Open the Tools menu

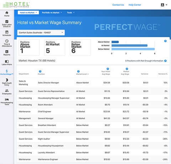click(x=71, y=12)
